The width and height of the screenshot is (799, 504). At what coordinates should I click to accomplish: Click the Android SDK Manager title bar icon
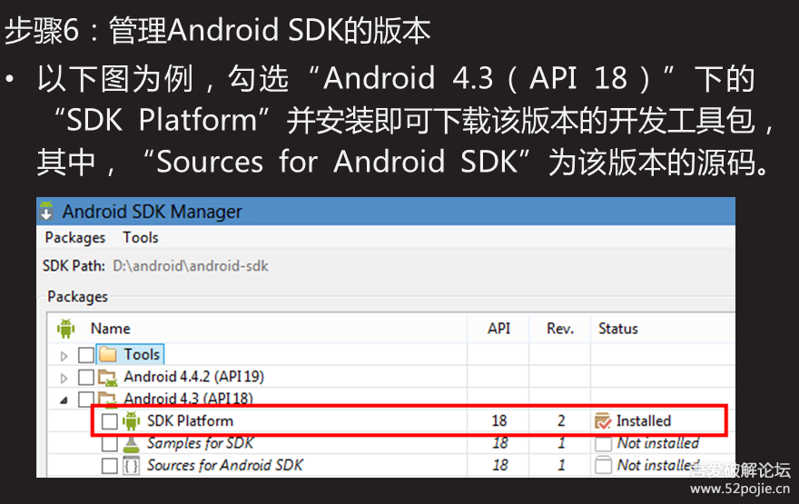tap(46, 211)
